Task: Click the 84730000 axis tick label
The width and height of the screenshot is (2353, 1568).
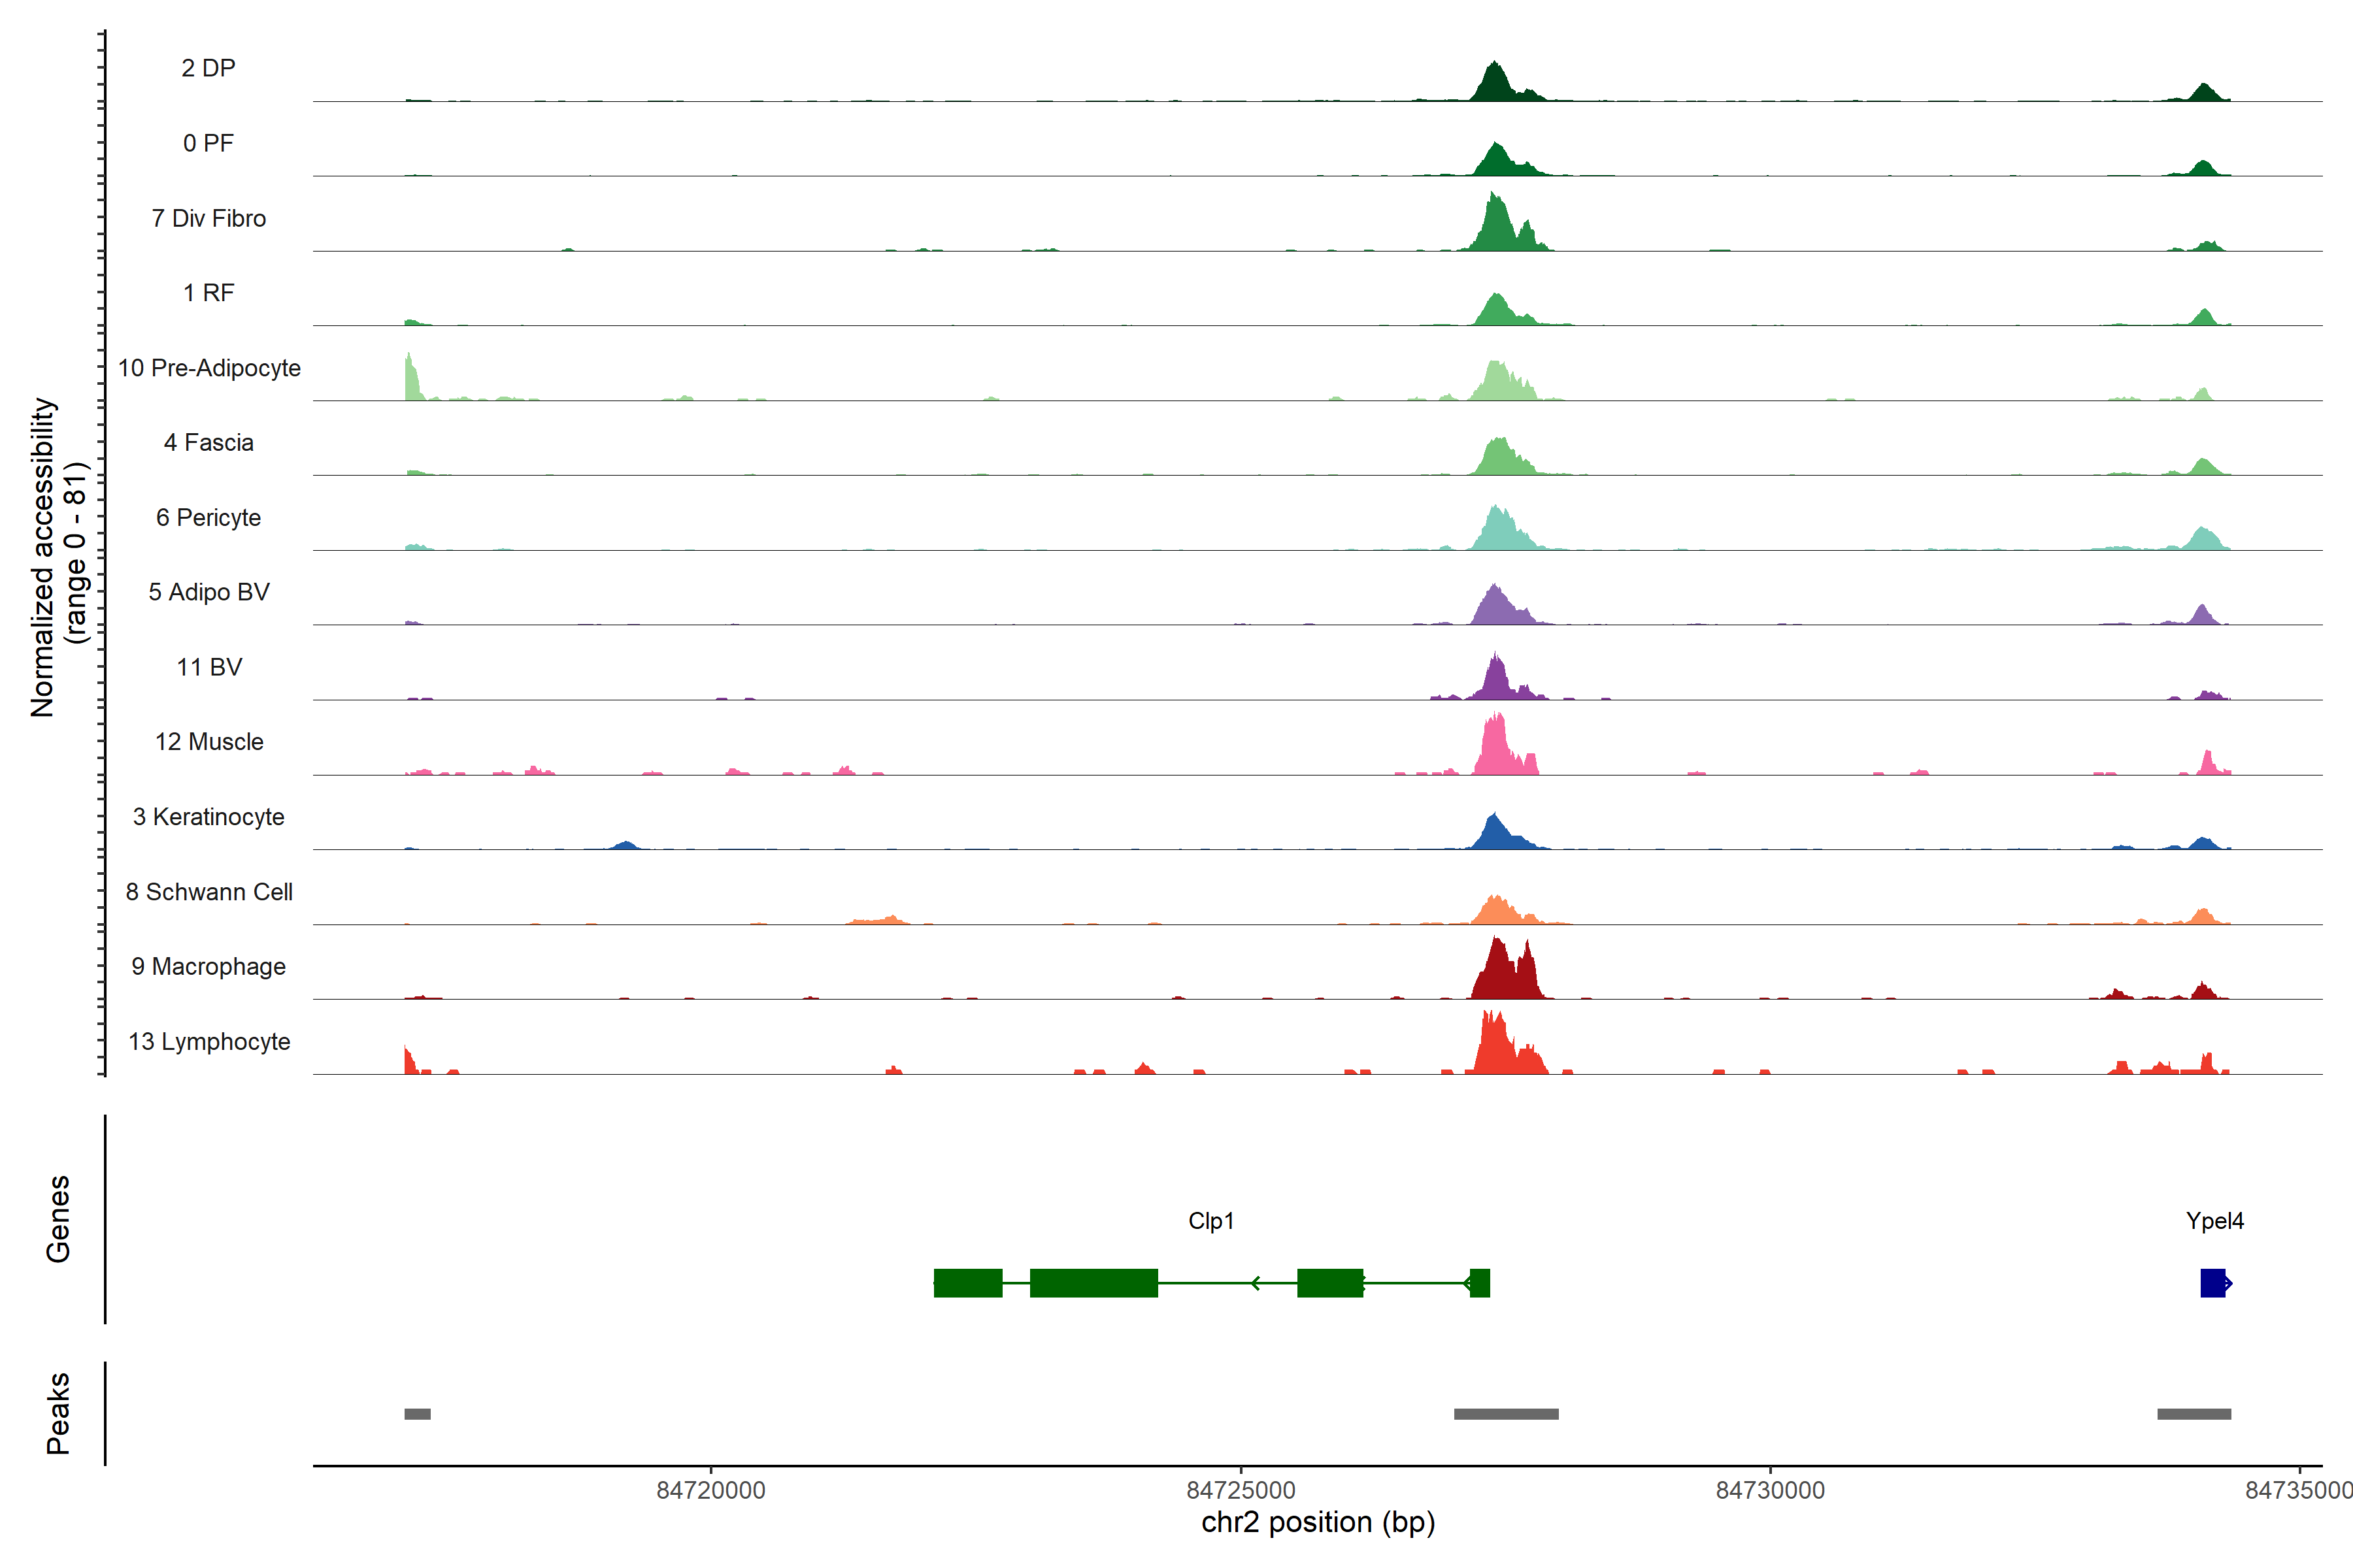Action: pyautogui.click(x=1770, y=1490)
